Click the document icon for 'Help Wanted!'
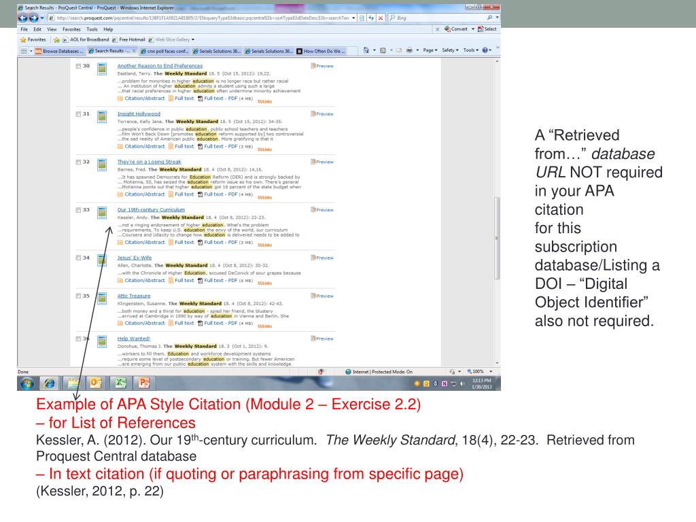696x522 pixels. click(x=102, y=342)
